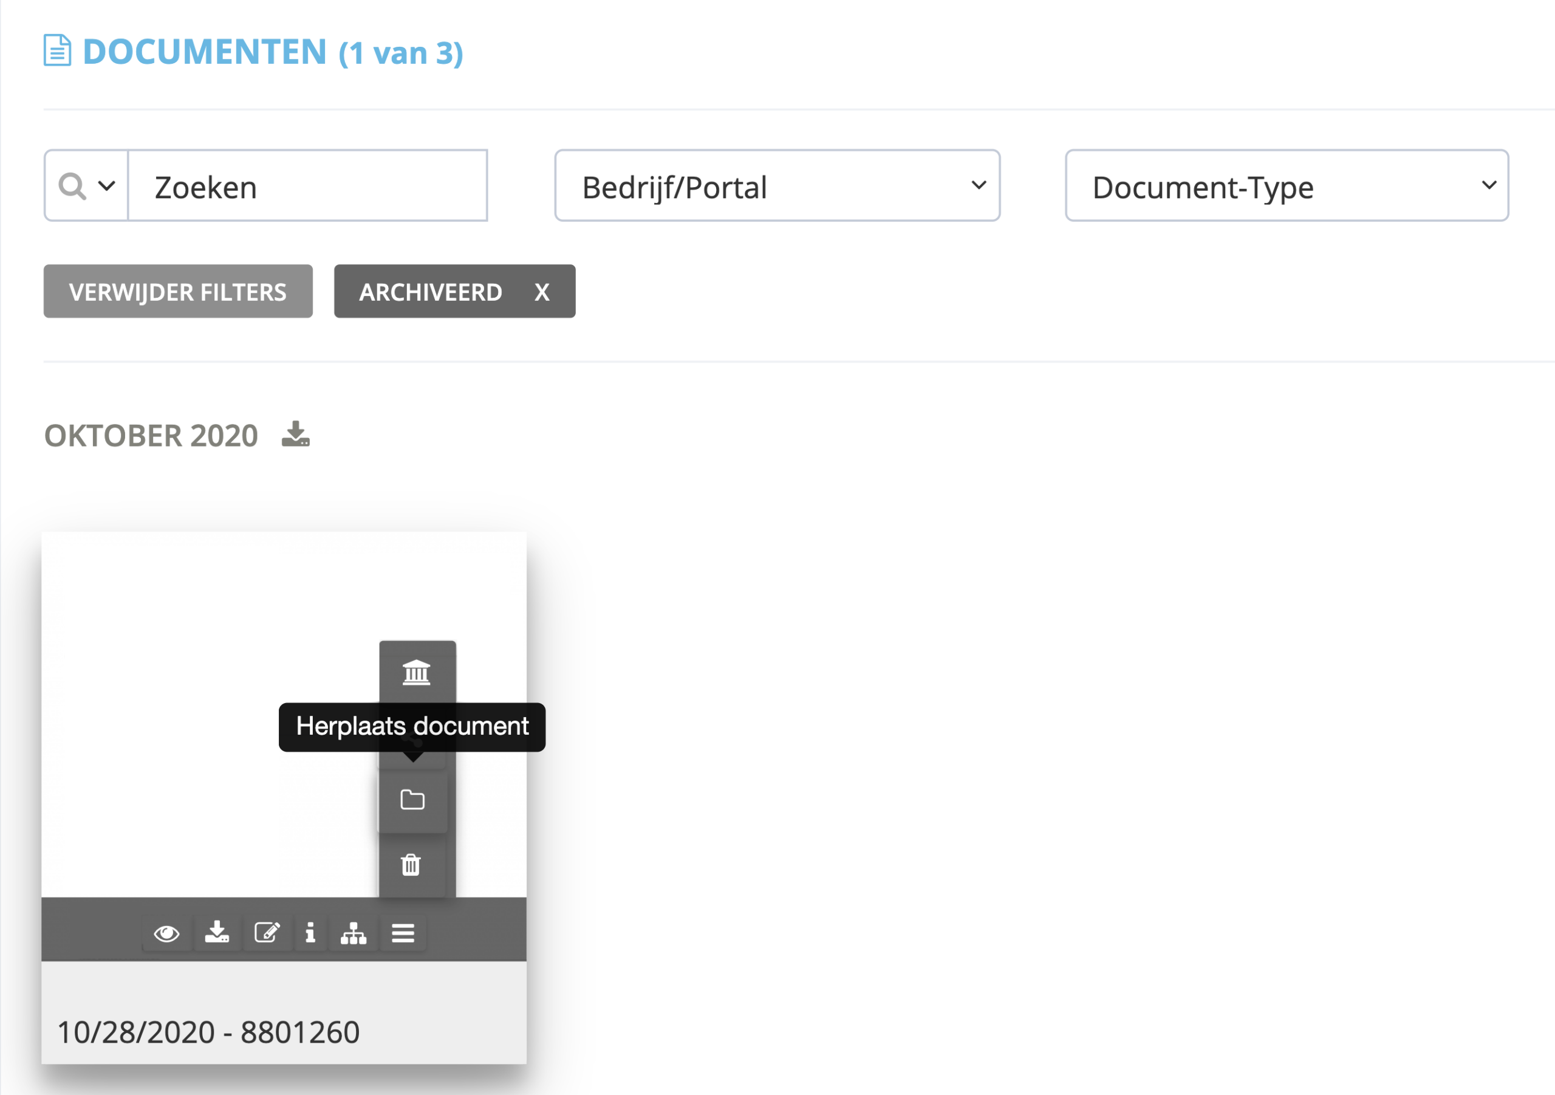Toggle the hamburger menu icon on the card

click(403, 933)
